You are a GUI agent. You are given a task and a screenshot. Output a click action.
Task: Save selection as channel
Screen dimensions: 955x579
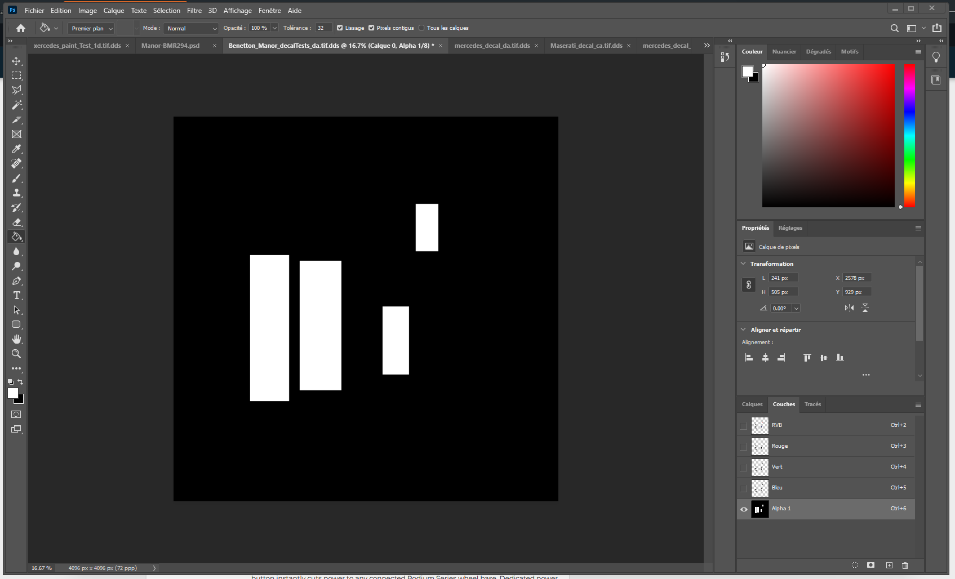[871, 565]
